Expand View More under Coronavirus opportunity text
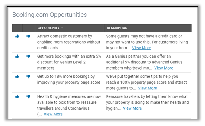Viewport: 205px width, 126px height. point(53,114)
